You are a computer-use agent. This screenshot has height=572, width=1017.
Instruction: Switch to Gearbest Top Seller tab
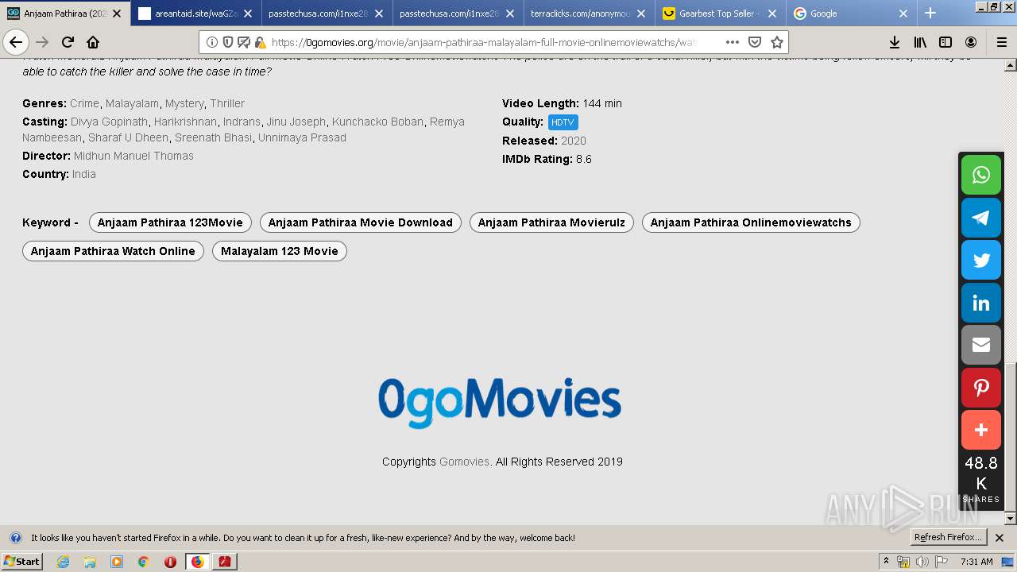point(720,14)
